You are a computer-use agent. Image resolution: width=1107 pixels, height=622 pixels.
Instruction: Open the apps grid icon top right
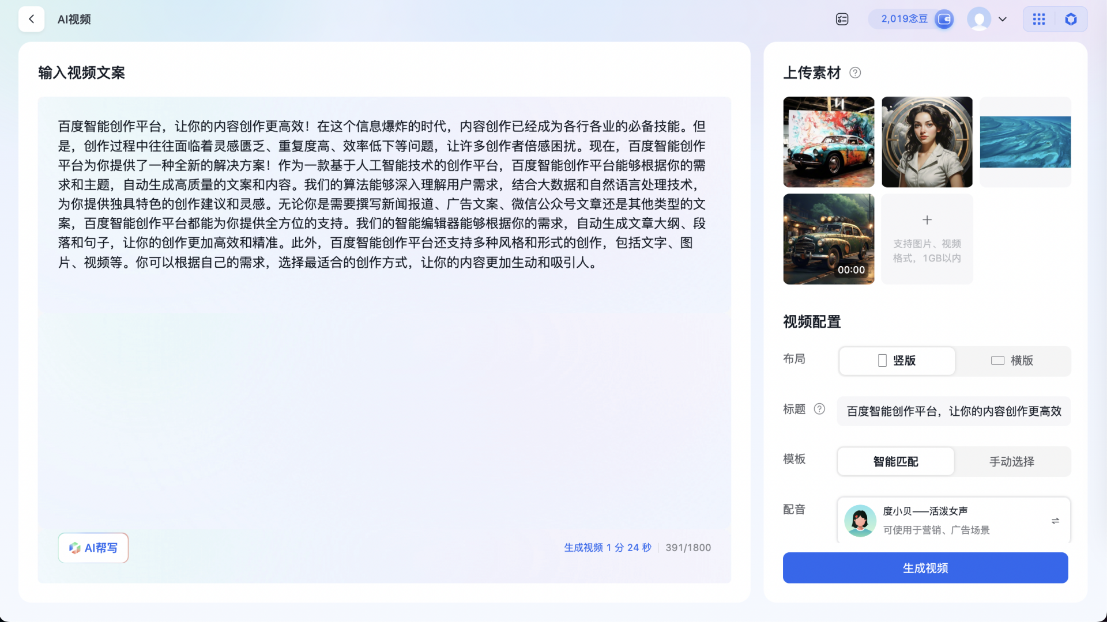[x=1039, y=18]
